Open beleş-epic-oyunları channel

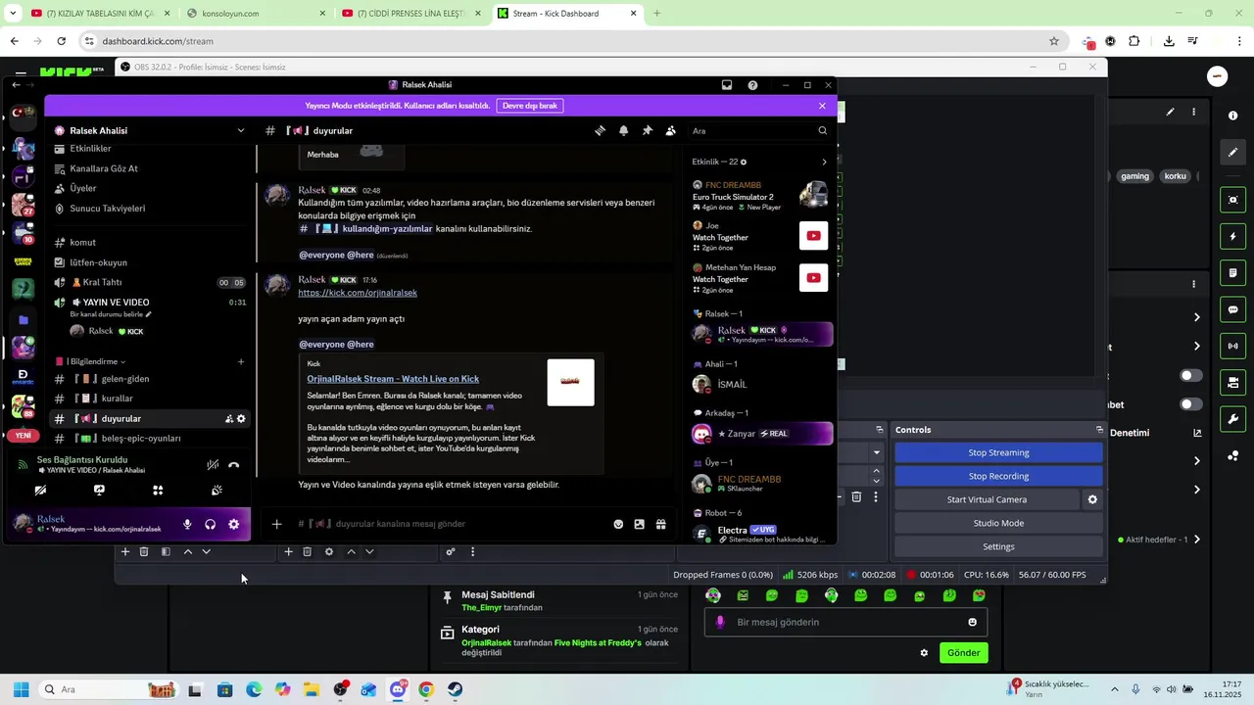(x=149, y=439)
